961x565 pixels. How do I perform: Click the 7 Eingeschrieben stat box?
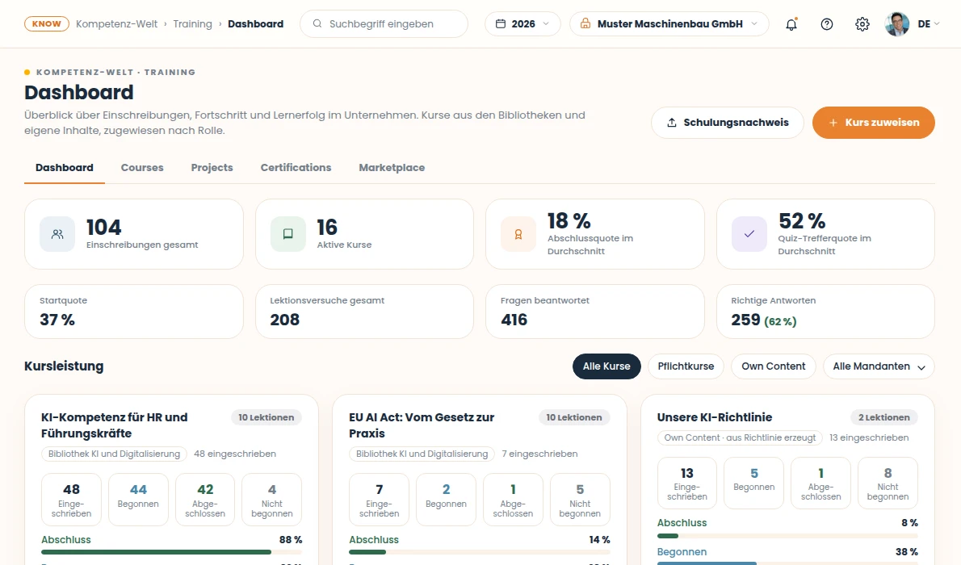(380, 500)
